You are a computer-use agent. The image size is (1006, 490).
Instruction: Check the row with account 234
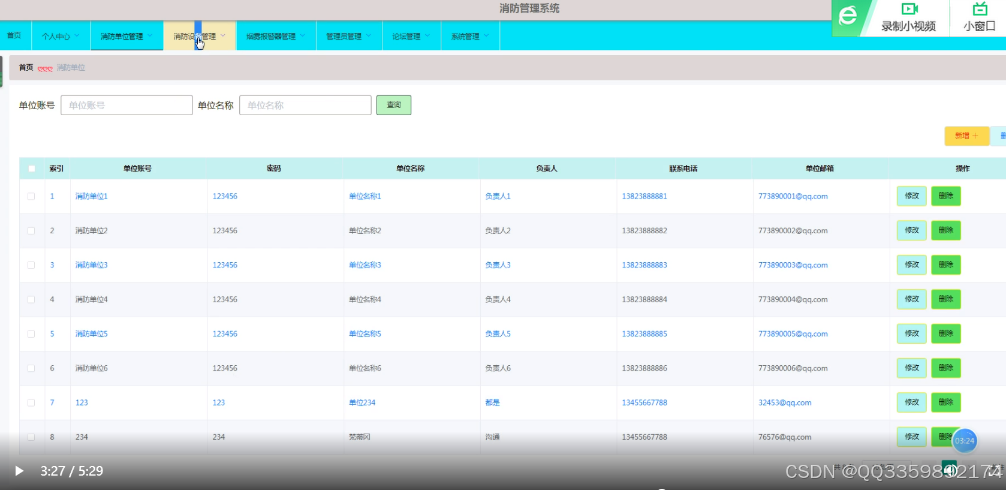click(x=31, y=437)
